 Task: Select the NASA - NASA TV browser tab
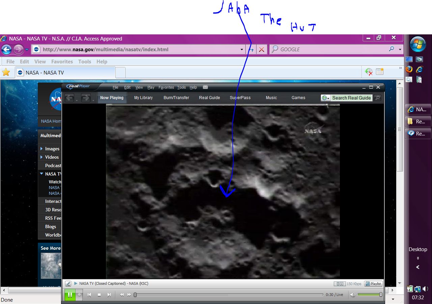(x=65, y=72)
